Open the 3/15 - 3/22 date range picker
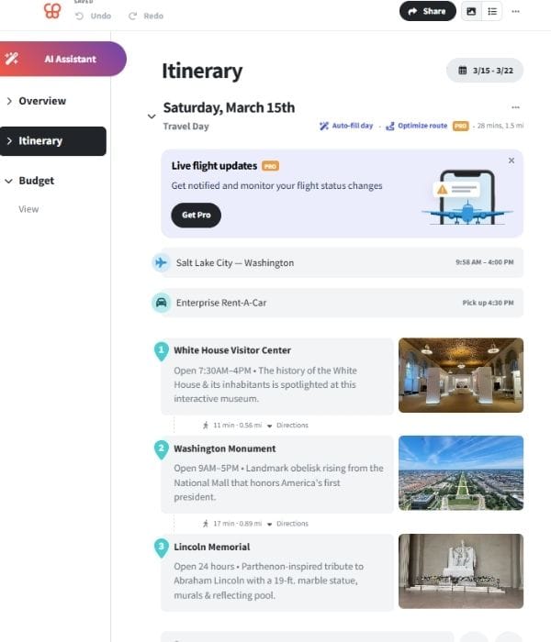The width and height of the screenshot is (551, 642). pyautogui.click(x=485, y=71)
